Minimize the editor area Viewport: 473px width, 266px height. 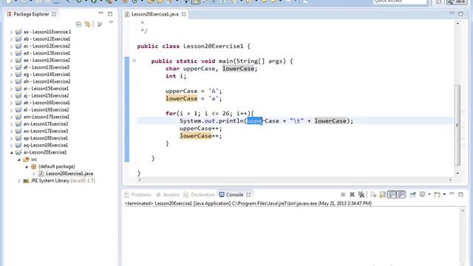[x=452, y=13]
